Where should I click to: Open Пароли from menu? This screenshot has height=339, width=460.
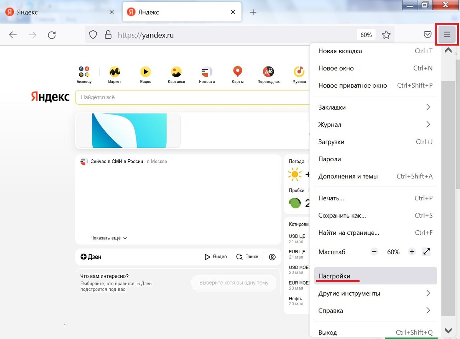(375, 159)
